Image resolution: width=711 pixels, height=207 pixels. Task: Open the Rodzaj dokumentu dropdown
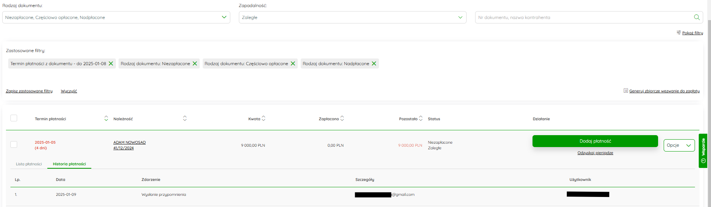click(x=116, y=17)
